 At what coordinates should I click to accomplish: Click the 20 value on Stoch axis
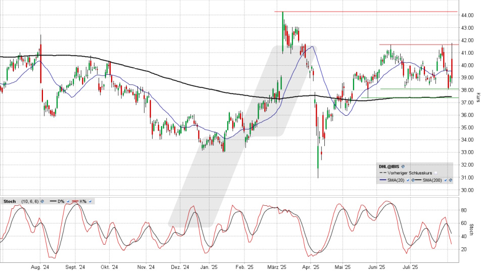tap(464, 249)
